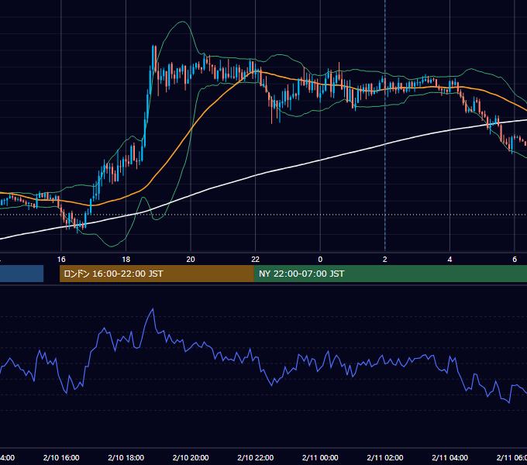This screenshot has width=527, height=465.
Task: Click the 2/11 00:00 time label
Action: coord(320,457)
